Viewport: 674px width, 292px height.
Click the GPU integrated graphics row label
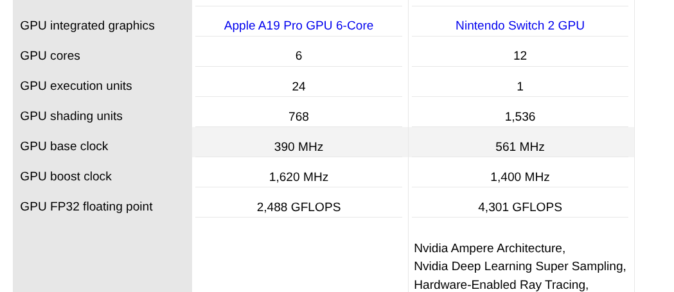(x=87, y=26)
